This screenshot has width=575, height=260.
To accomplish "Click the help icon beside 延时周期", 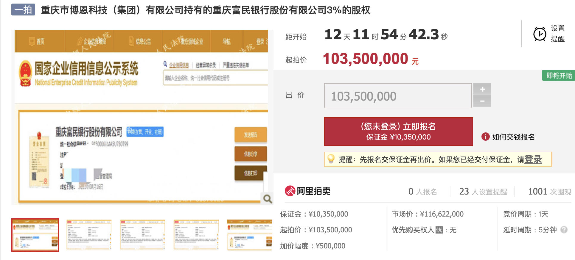I will pyautogui.click(x=564, y=230).
